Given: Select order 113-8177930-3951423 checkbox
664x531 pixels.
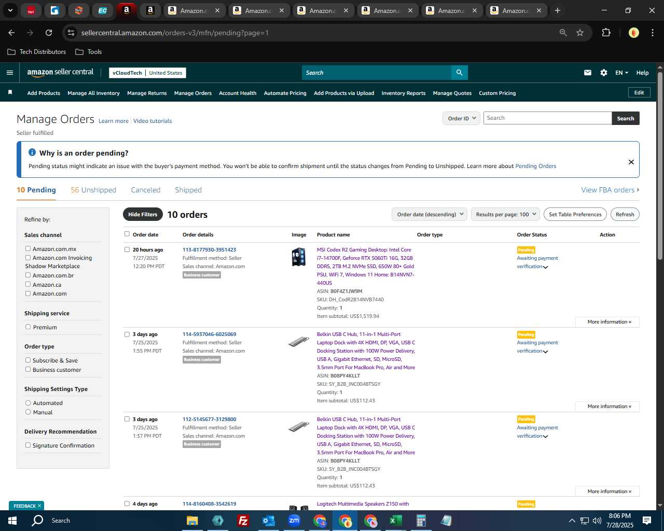Looking at the screenshot, I should pyautogui.click(x=127, y=250).
